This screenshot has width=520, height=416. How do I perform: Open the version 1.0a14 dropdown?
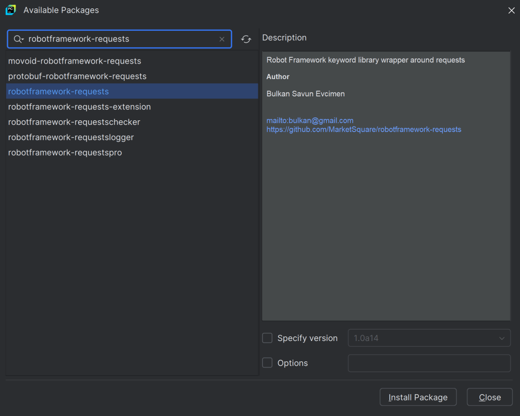[429, 338]
